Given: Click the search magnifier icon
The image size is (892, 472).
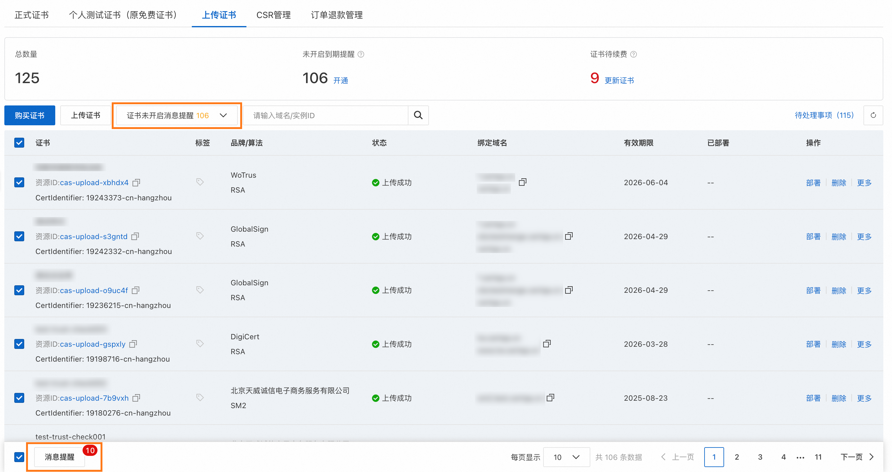Looking at the screenshot, I should click(x=418, y=115).
